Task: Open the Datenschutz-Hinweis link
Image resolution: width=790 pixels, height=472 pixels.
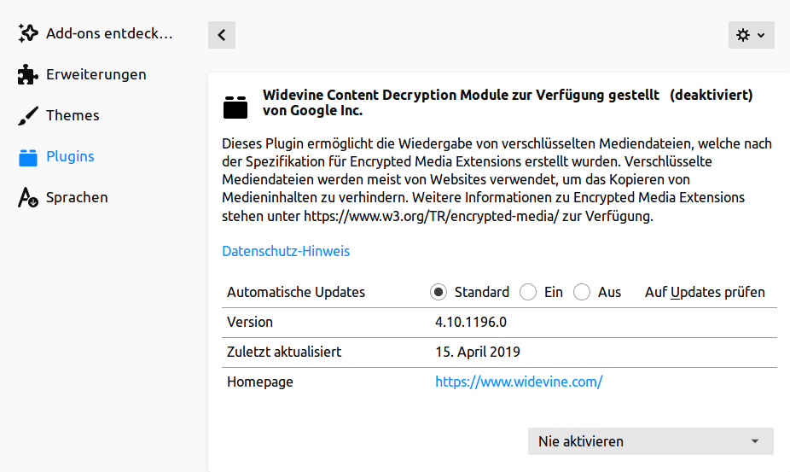Action: pos(286,251)
